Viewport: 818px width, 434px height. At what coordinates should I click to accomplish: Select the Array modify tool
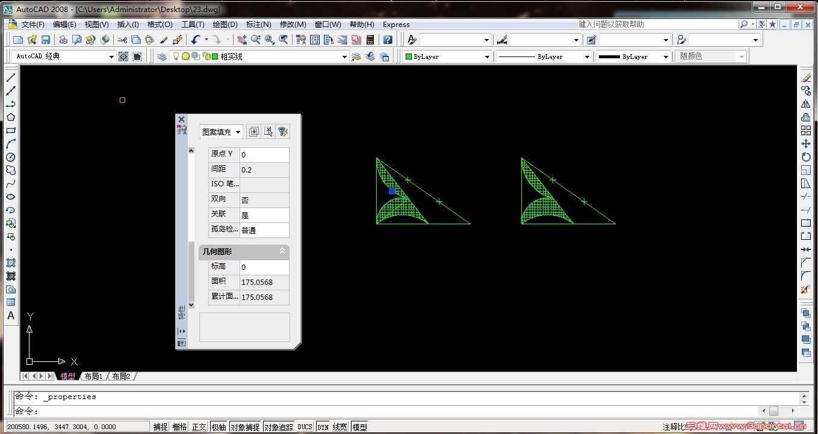pyautogui.click(x=806, y=130)
